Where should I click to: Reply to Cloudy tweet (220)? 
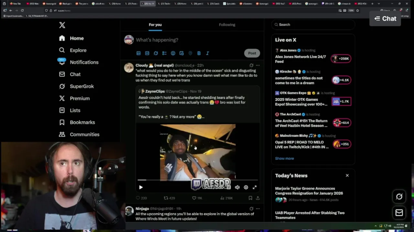click(x=141, y=198)
